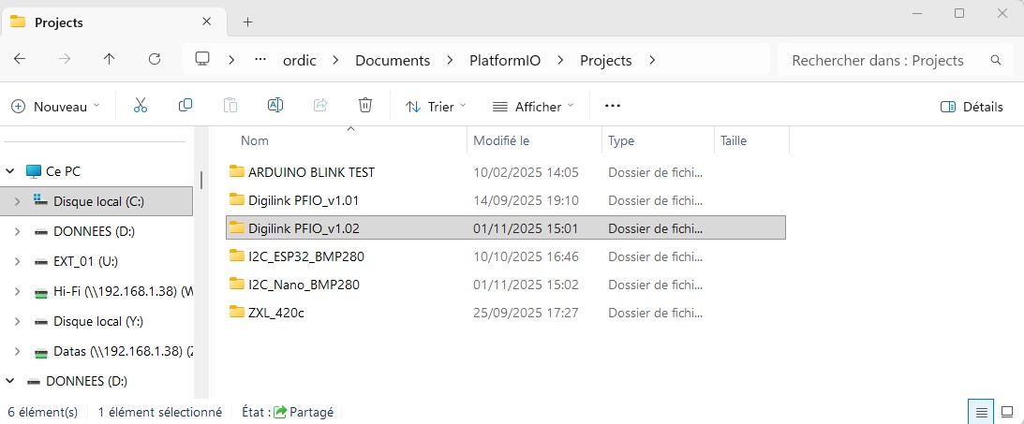Click the Rename icon in toolbar
1024x424 pixels.
tap(275, 106)
